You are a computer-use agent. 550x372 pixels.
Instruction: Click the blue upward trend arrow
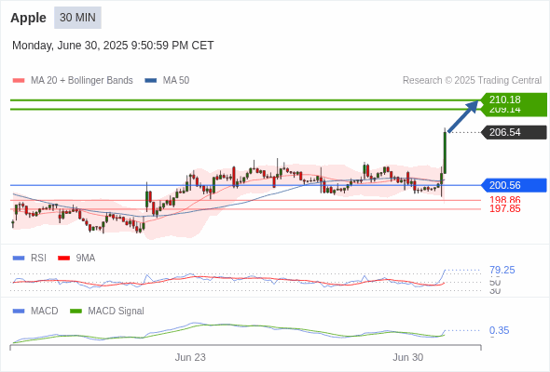[463, 116]
